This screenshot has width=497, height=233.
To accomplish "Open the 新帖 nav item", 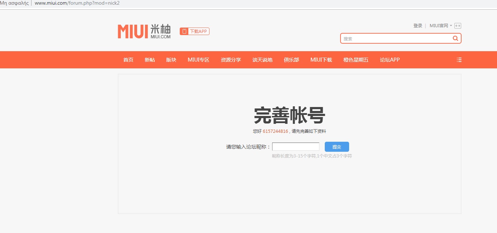I will (x=150, y=60).
